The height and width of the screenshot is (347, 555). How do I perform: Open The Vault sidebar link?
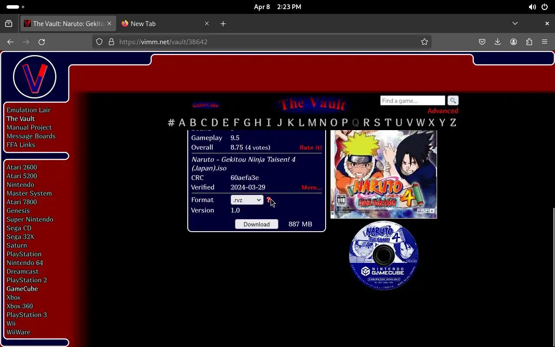[x=20, y=119]
